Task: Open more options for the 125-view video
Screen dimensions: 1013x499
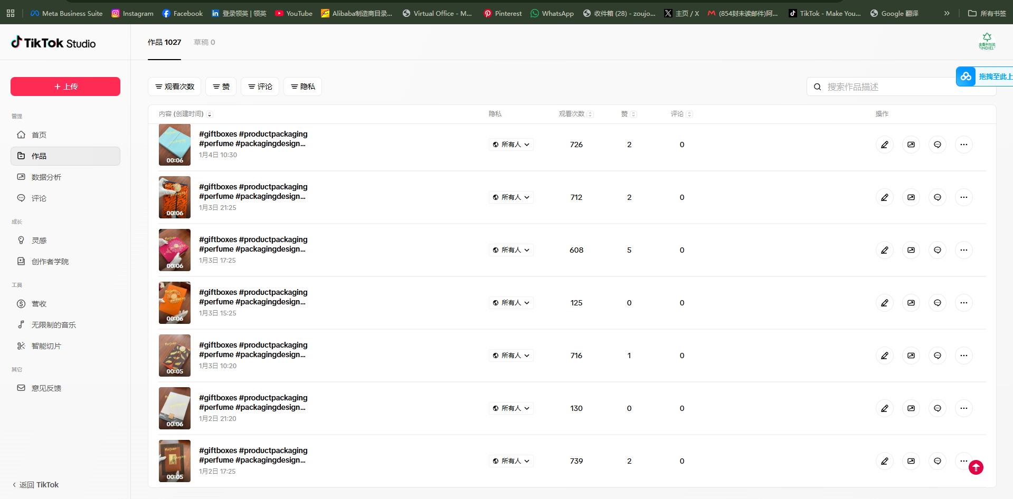Action: click(x=963, y=303)
